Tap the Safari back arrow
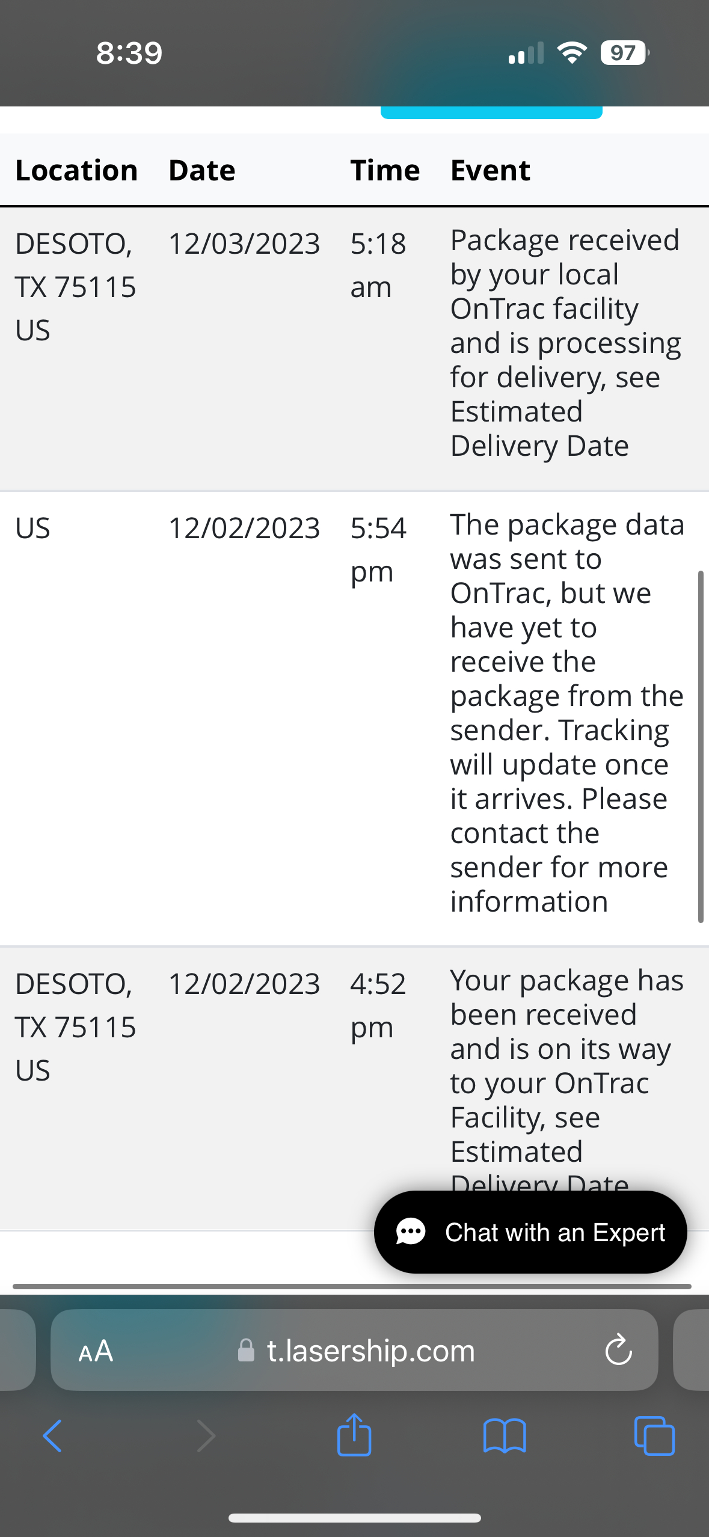 coord(52,1436)
